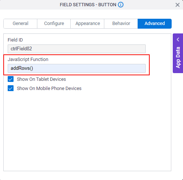The height and width of the screenshot is (180, 183).
Task: Expand the App Data panel chevron
Action: [178, 40]
